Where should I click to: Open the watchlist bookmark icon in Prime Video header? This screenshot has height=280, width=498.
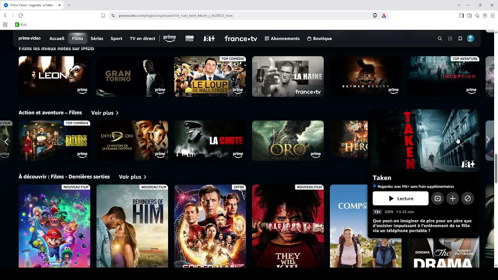pos(460,38)
